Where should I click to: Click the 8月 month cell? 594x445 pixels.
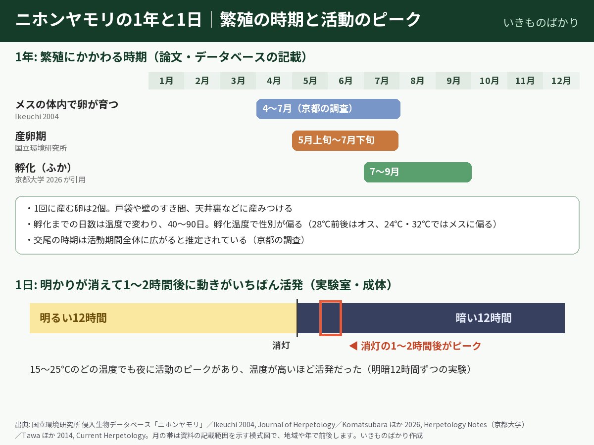(417, 81)
